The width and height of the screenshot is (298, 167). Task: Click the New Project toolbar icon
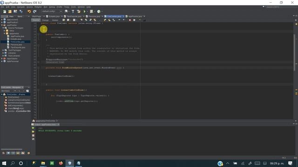[x=10, y=12]
